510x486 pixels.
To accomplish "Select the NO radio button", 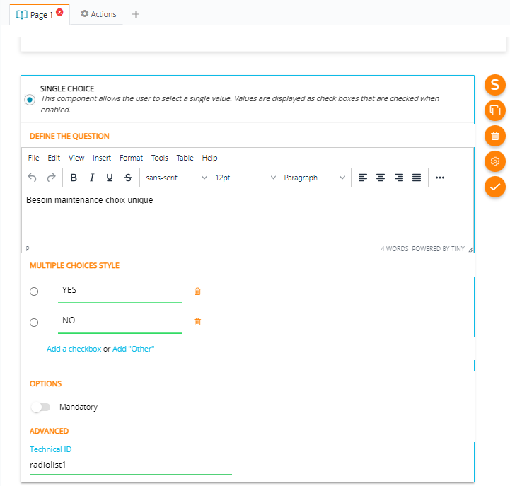I will tap(34, 323).
